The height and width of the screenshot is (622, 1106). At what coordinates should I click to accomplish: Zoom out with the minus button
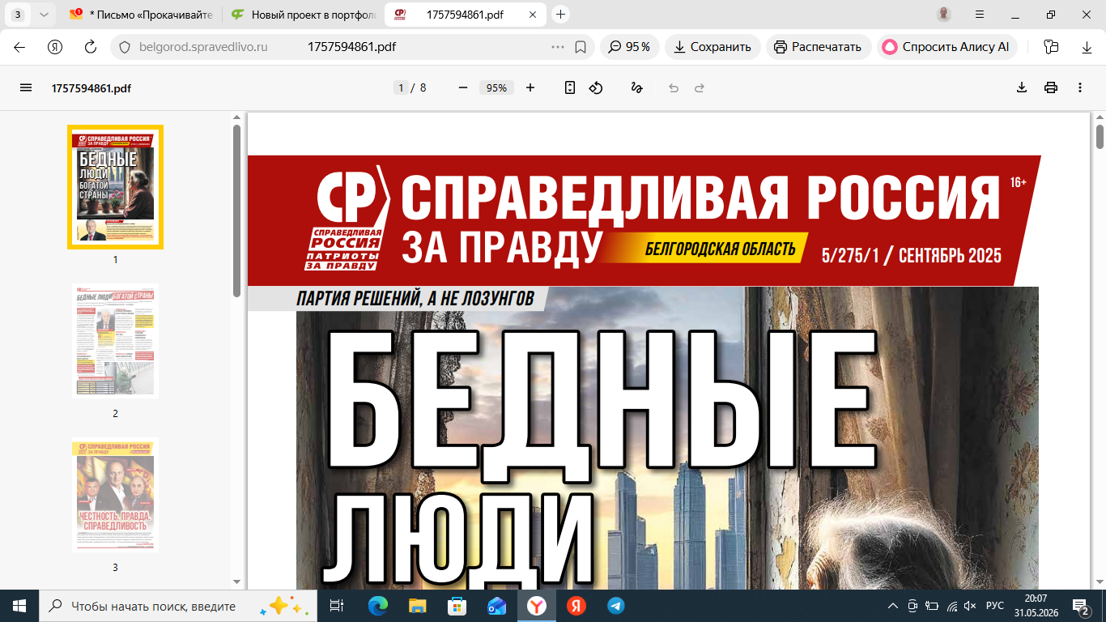pyautogui.click(x=463, y=87)
